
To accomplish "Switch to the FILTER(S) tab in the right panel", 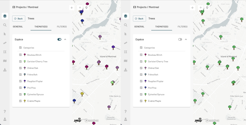I will 182,26.
